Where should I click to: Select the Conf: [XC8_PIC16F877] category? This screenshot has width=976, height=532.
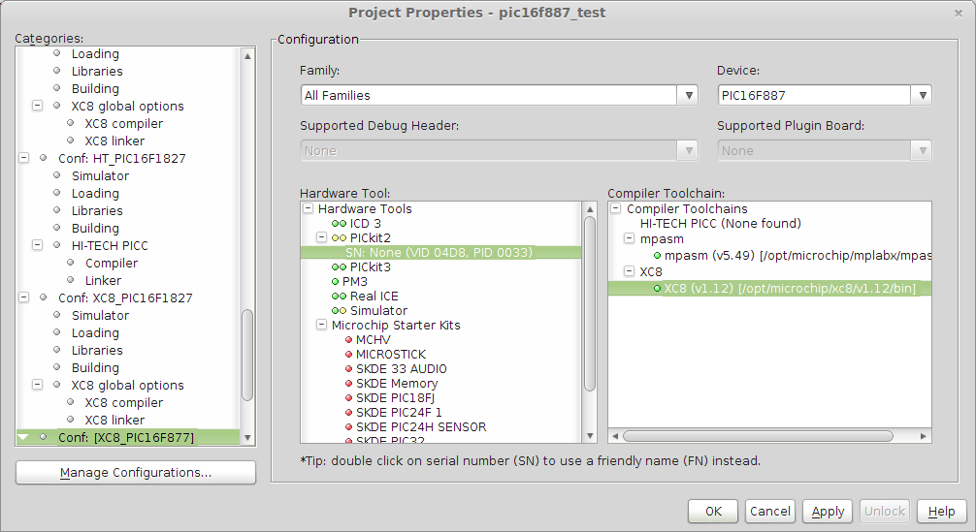click(125, 438)
